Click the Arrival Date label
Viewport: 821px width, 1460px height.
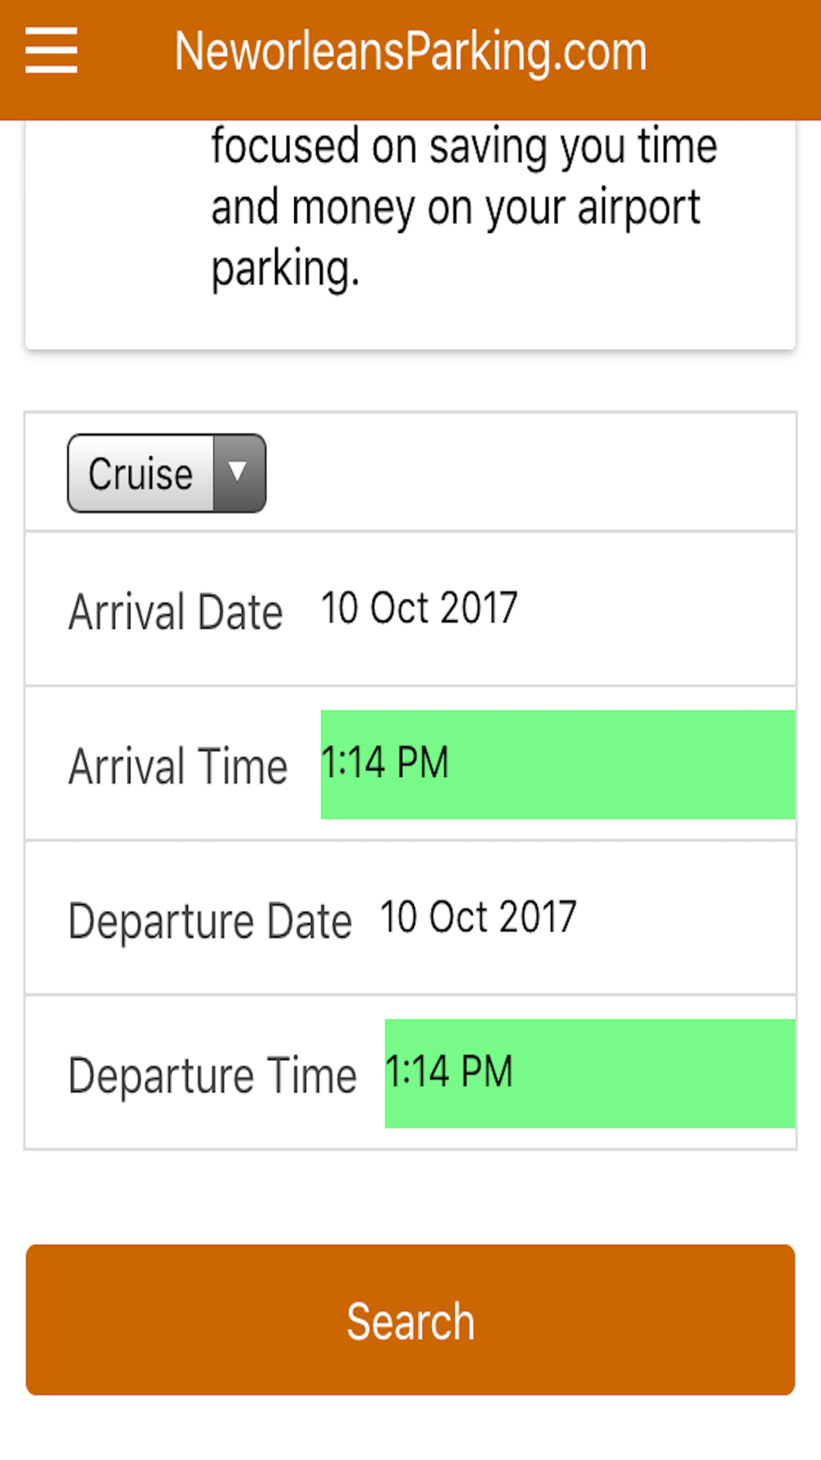[175, 613]
